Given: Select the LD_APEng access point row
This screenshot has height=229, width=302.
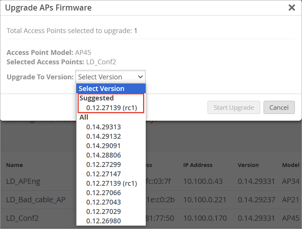Looking at the screenshot, I should 23,181.
